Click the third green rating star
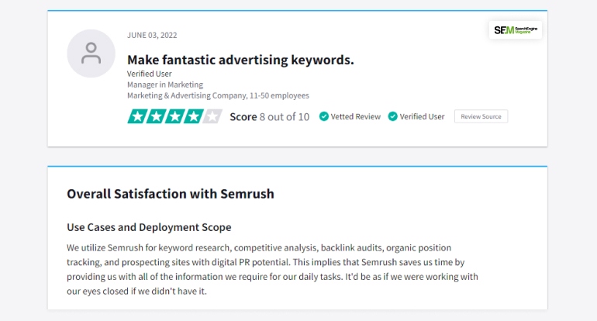This screenshot has height=321, width=597. point(174,116)
